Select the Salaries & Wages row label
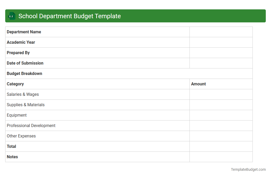The width and height of the screenshot is (271, 177). tap(23, 94)
